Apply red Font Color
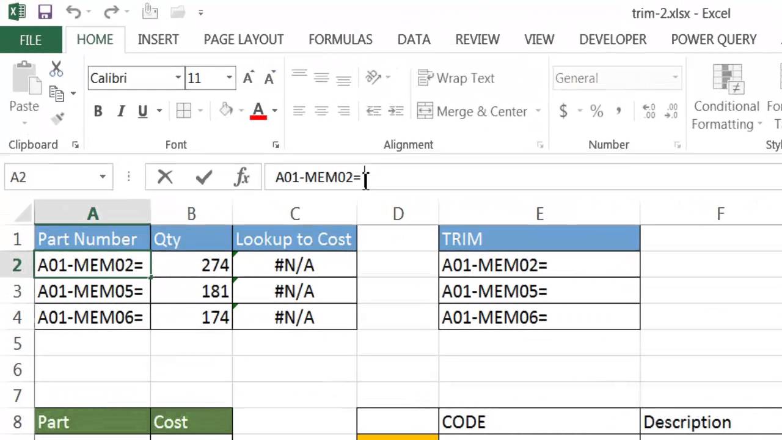Screen dimensions: 782x440 258,111
